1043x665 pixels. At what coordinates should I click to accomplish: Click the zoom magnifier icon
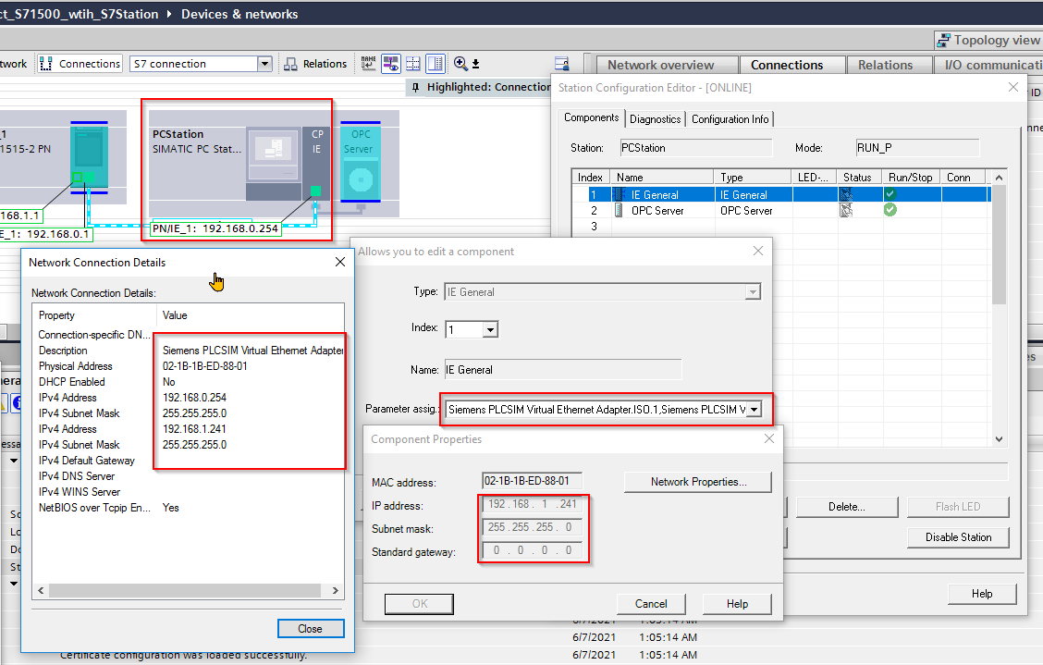(460, 63)
